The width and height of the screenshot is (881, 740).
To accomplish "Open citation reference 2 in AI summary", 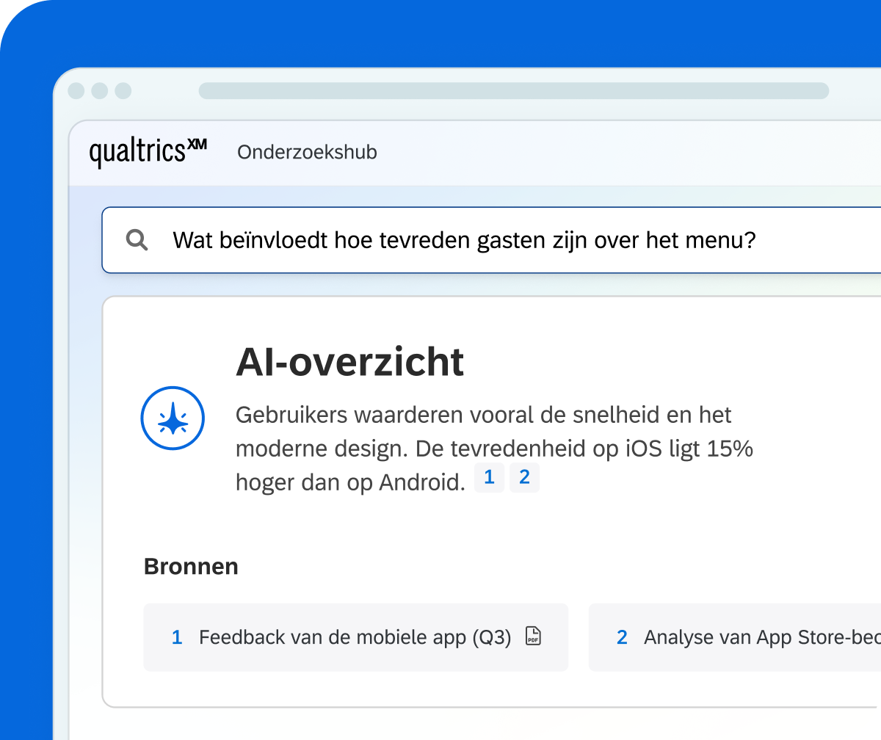I will tap(524, 478).
